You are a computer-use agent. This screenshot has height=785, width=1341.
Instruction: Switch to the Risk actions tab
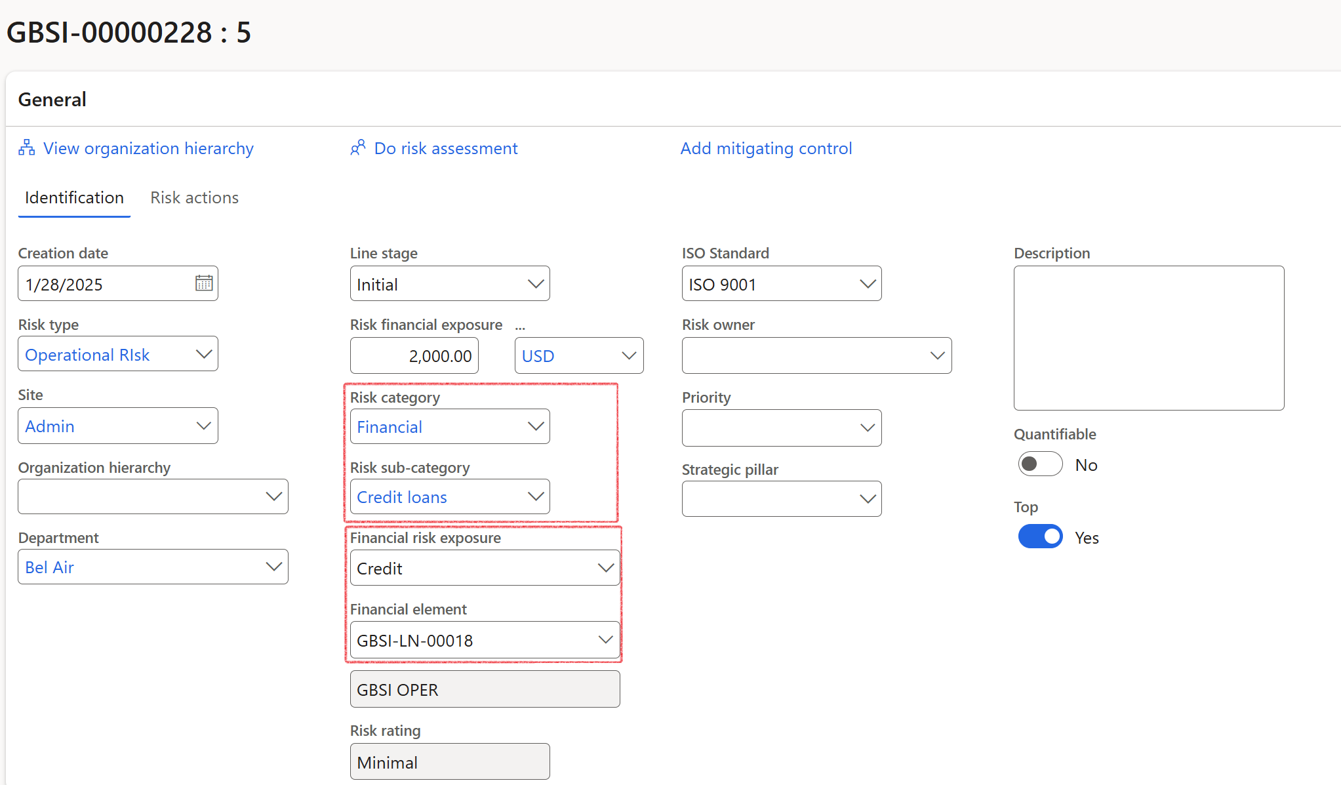point(194,197)
